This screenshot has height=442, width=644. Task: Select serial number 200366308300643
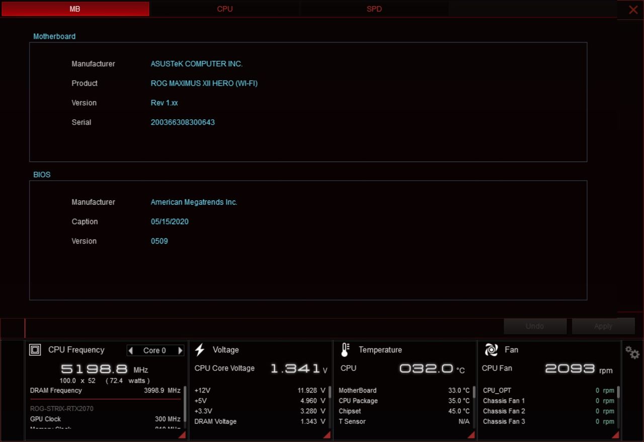coord(183,122)
